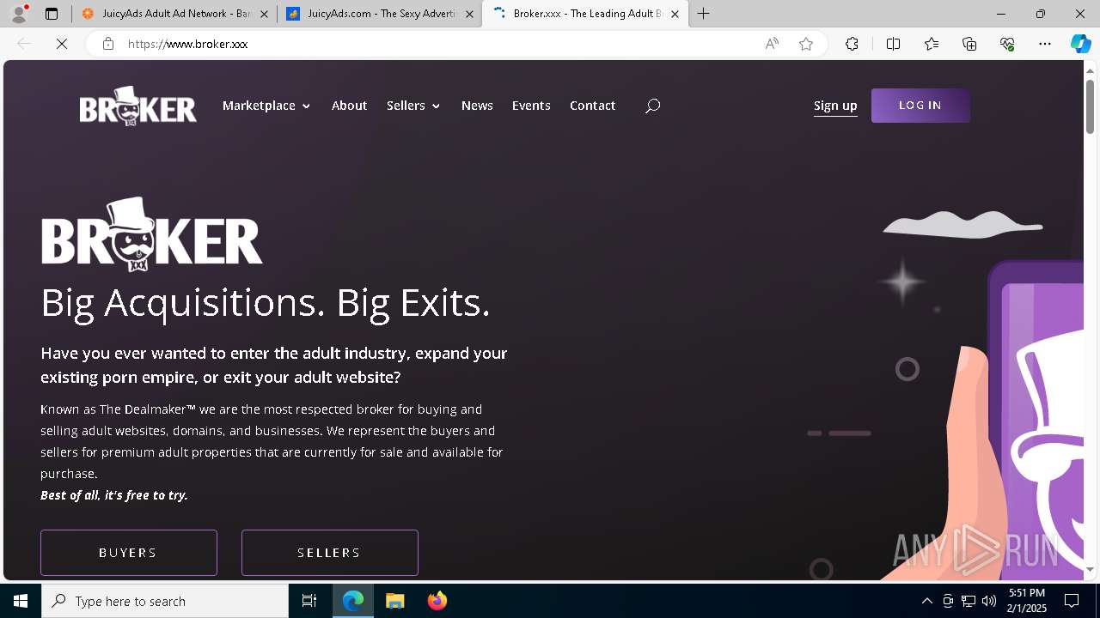Open the Collections icon

969,44
